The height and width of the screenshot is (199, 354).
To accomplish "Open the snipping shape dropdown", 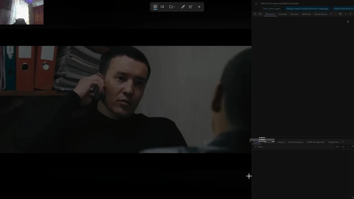I will pyautogui.click(x=172, y=7).
